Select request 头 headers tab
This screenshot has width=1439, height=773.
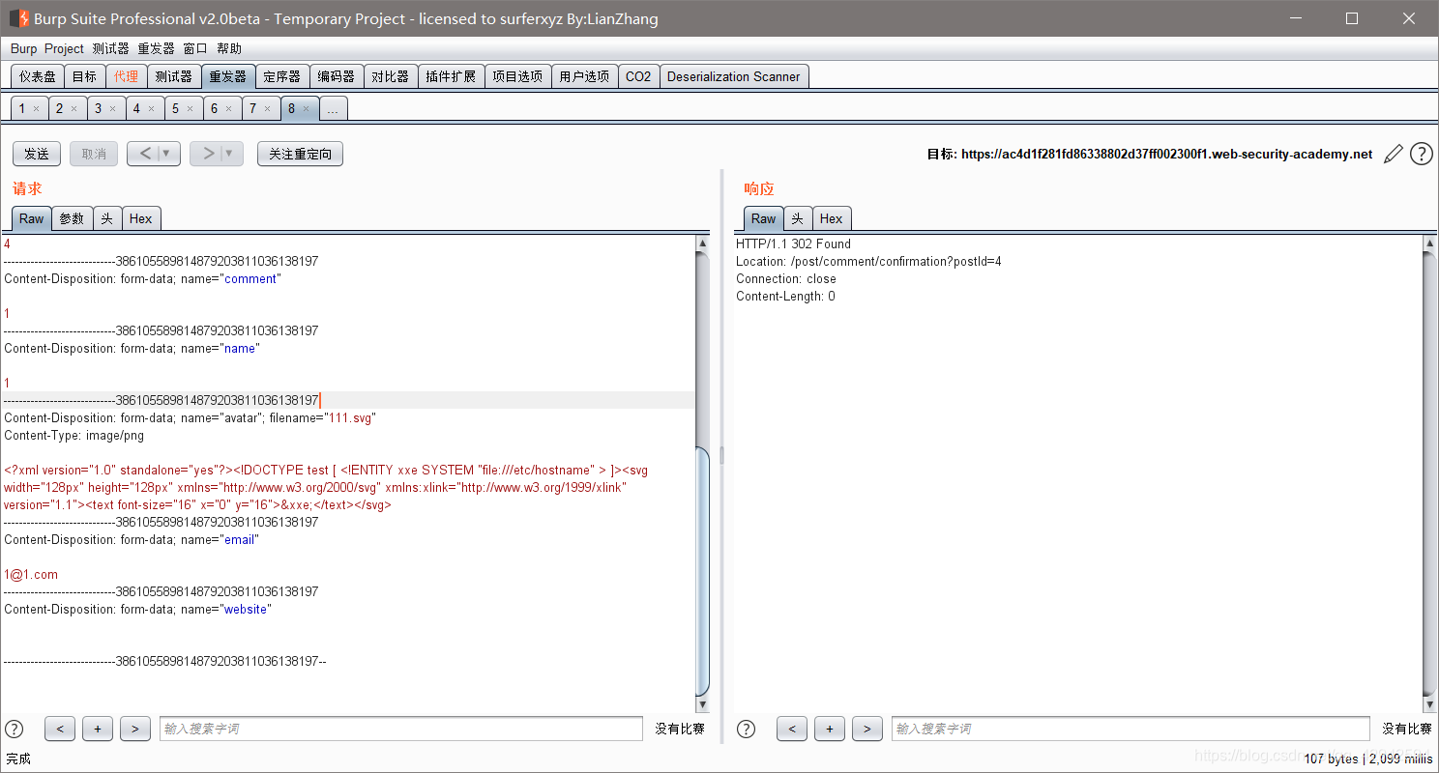pyautogui.click(x=106, y=218)
